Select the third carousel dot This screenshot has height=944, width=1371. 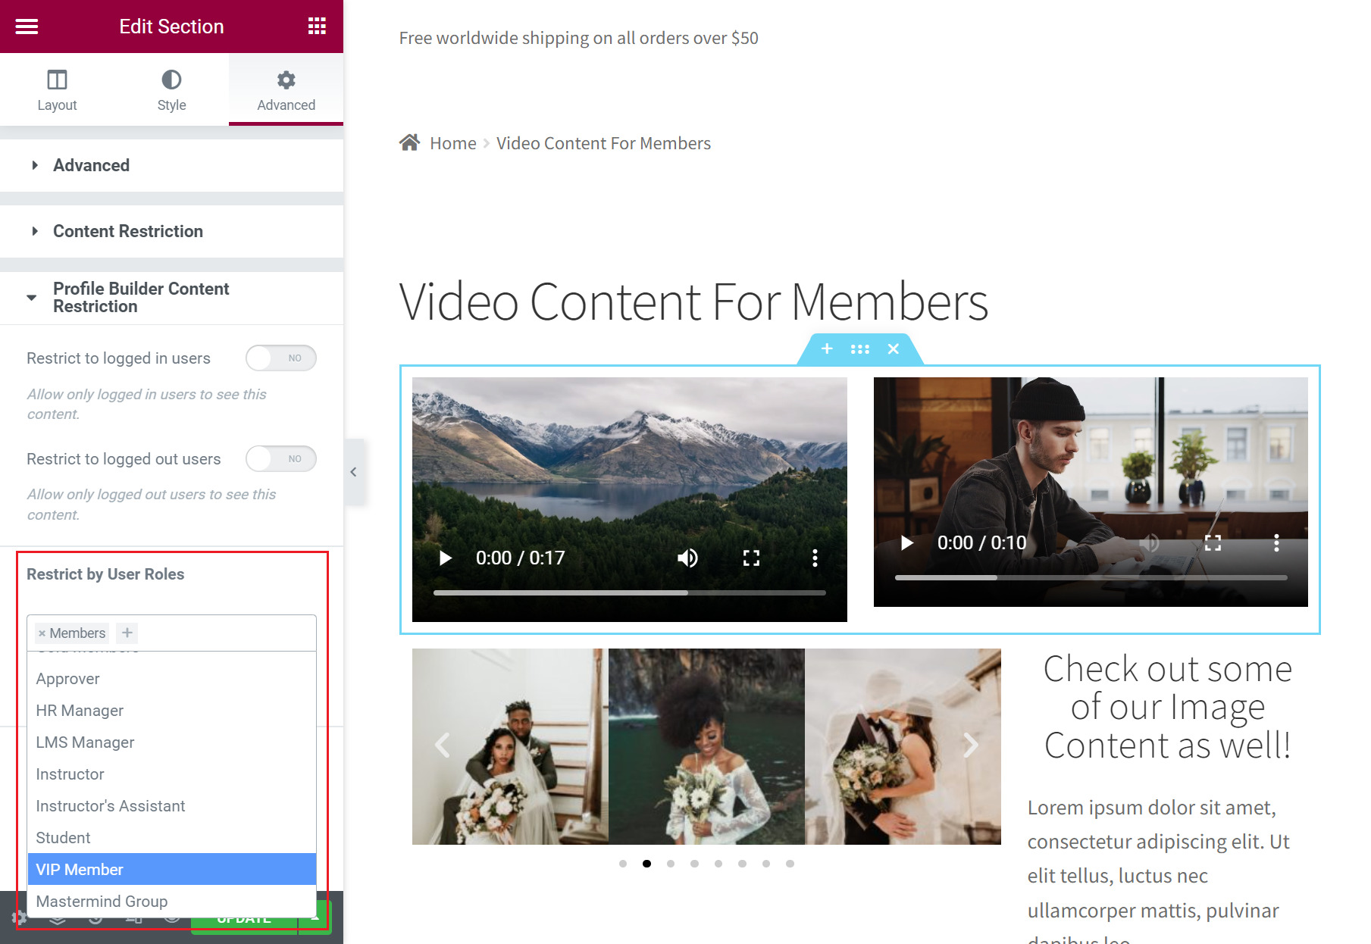click(671, 864)
